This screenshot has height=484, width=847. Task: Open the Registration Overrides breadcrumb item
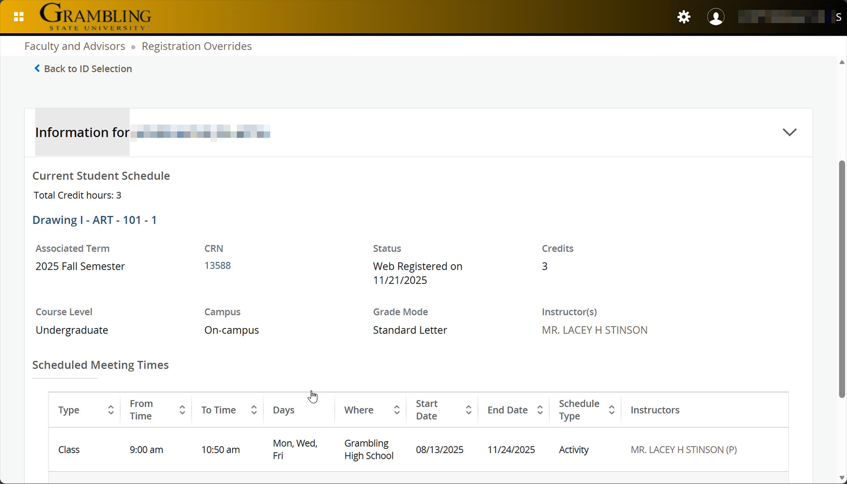(196, 46)
